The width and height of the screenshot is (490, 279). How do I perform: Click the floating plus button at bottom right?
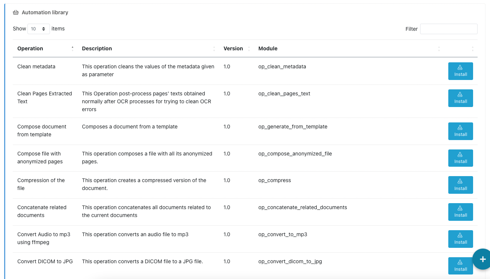coord(482,259)
